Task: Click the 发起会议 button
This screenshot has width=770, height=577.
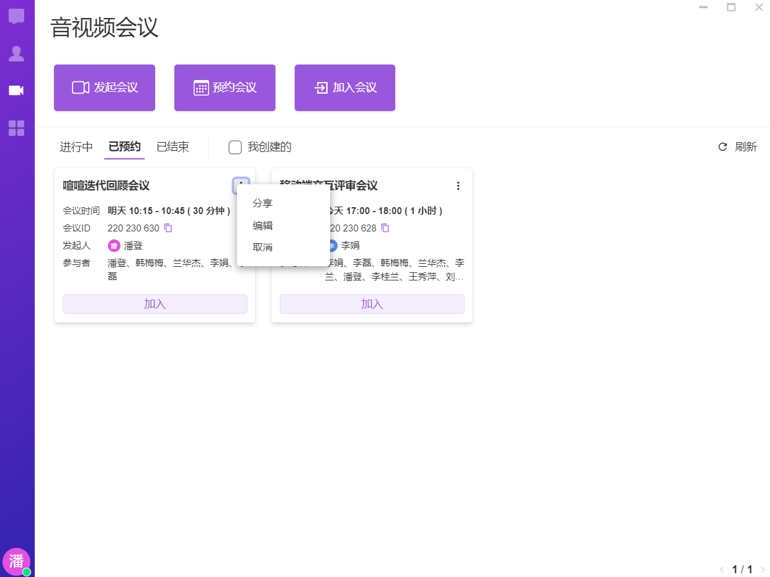Action: tap(104, 87)
